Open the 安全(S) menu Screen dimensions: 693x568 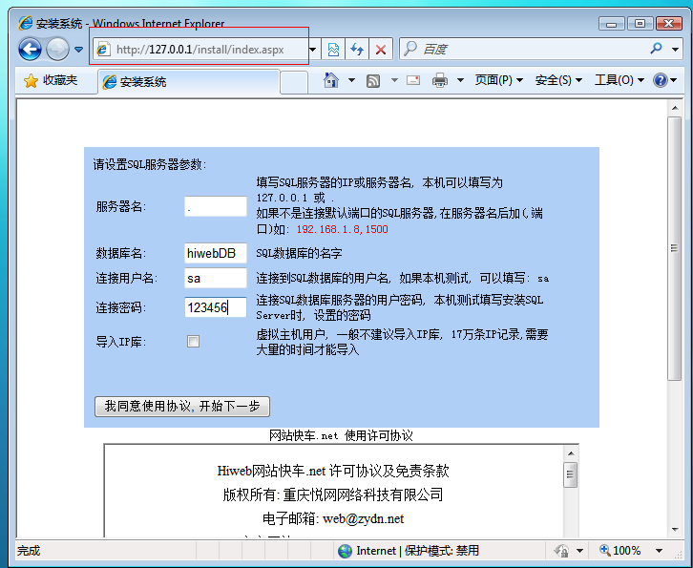click(x=558, y=80)
